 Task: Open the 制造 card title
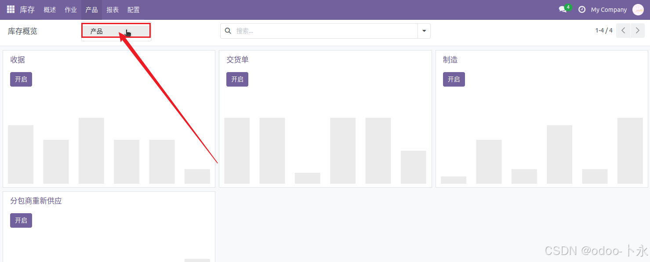[450, 60]
